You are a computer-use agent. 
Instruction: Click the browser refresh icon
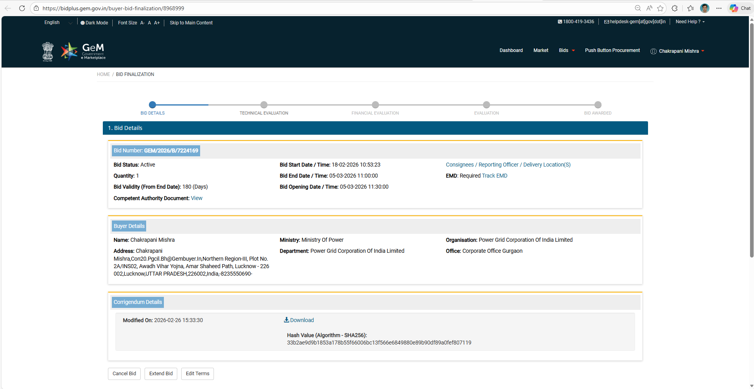point(22,8)
